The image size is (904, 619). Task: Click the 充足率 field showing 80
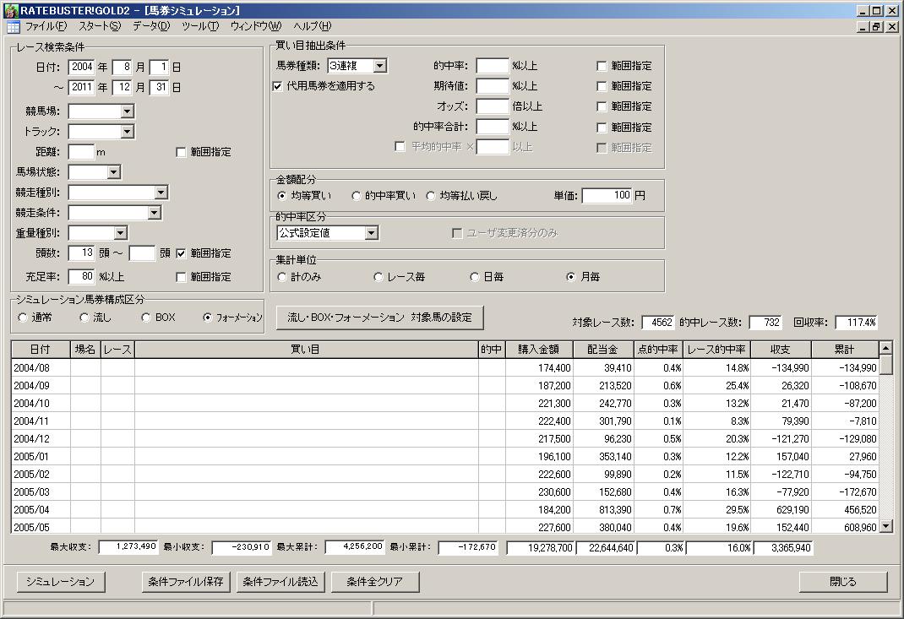coord(81,277)
